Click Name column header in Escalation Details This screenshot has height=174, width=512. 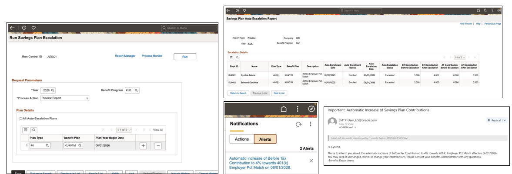(254, 66)
